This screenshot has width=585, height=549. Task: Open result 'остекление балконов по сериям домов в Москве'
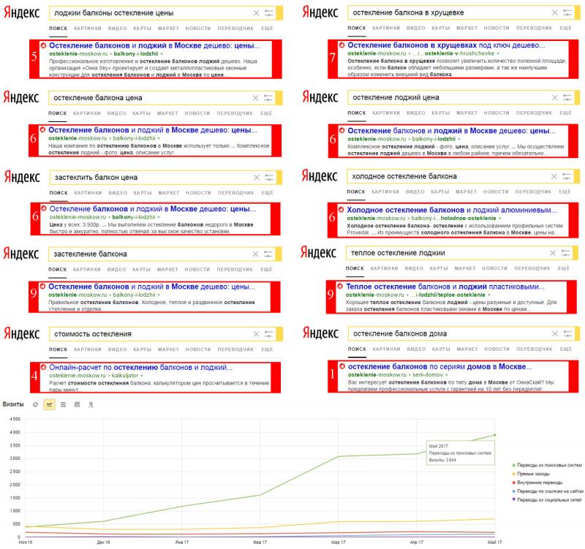tap(440, 367)
